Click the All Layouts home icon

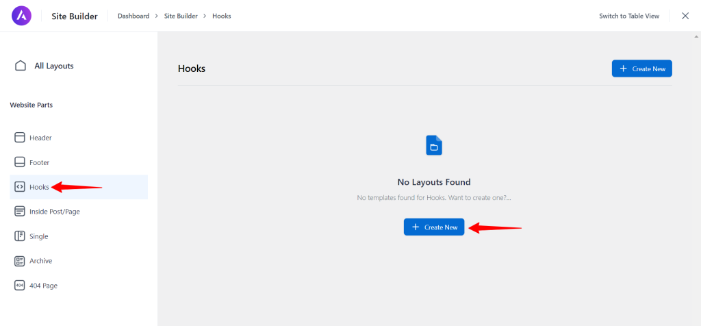point(20,66)
